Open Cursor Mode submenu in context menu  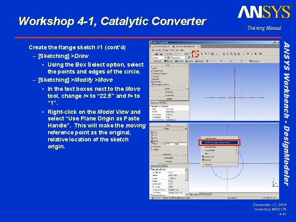[220, 150]
